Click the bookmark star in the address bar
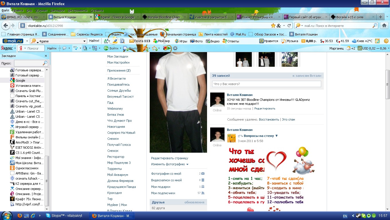The width and height of the screenshot is (390, 220). pos(273,25)
